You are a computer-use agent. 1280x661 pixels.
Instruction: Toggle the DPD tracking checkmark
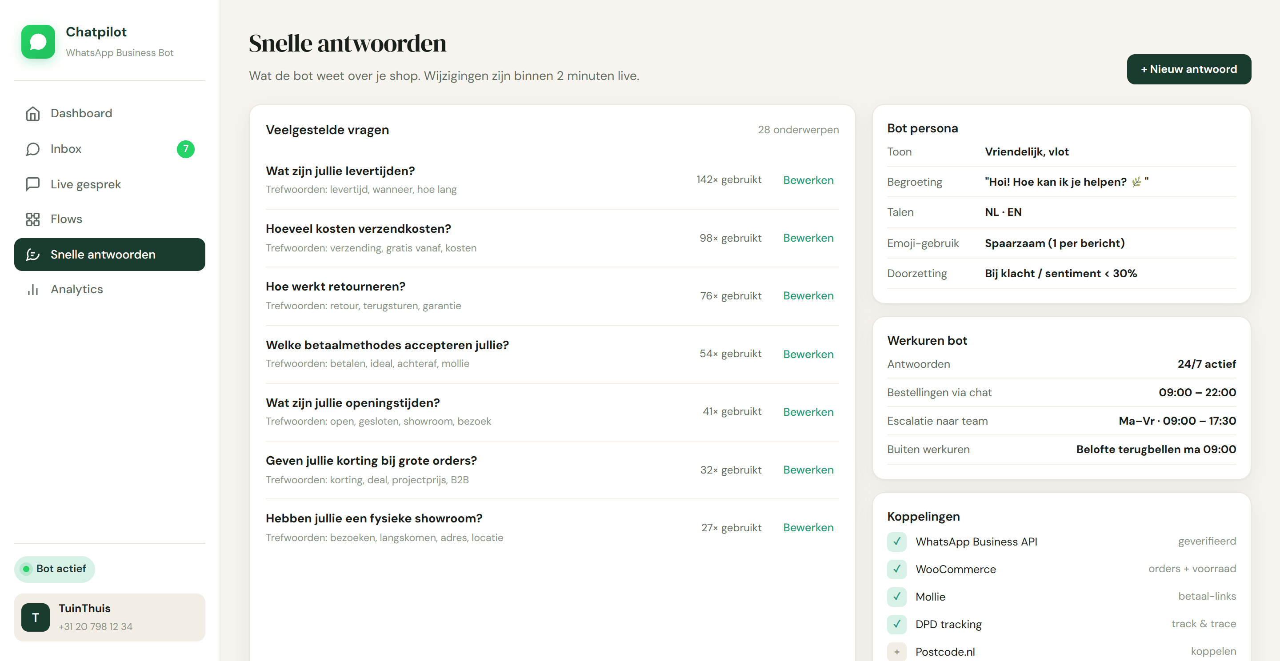[x=897, y=624]
